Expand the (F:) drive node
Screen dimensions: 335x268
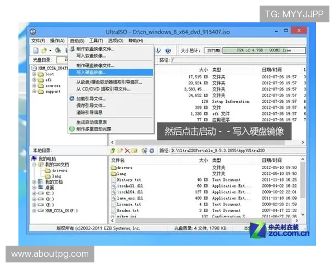click(34, 210)
